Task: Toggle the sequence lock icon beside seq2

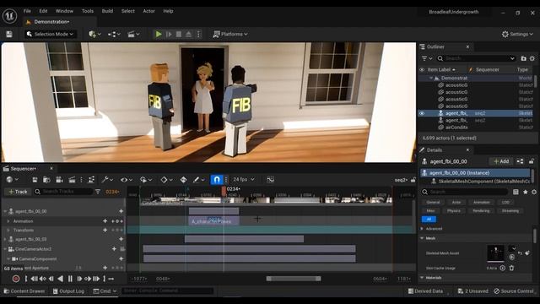Action: click(413, 180)
